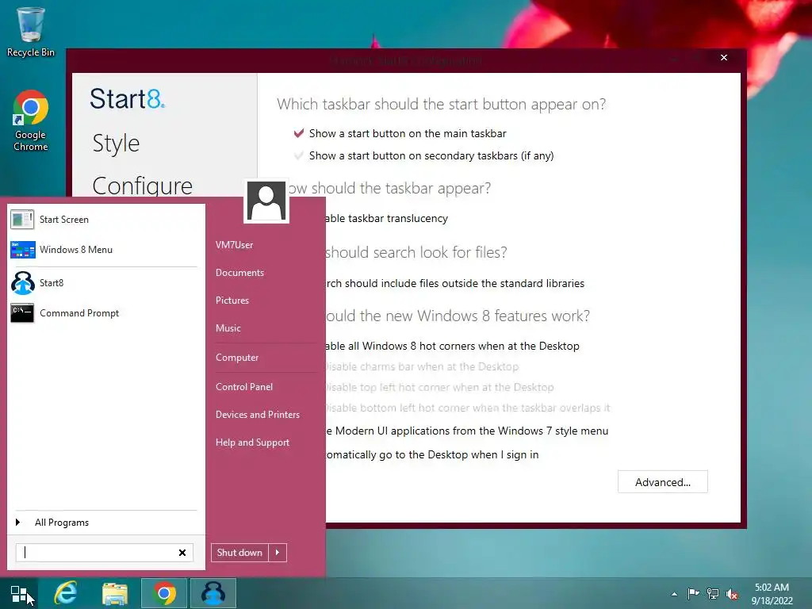Open Shut down options arrow

point(278,553)
